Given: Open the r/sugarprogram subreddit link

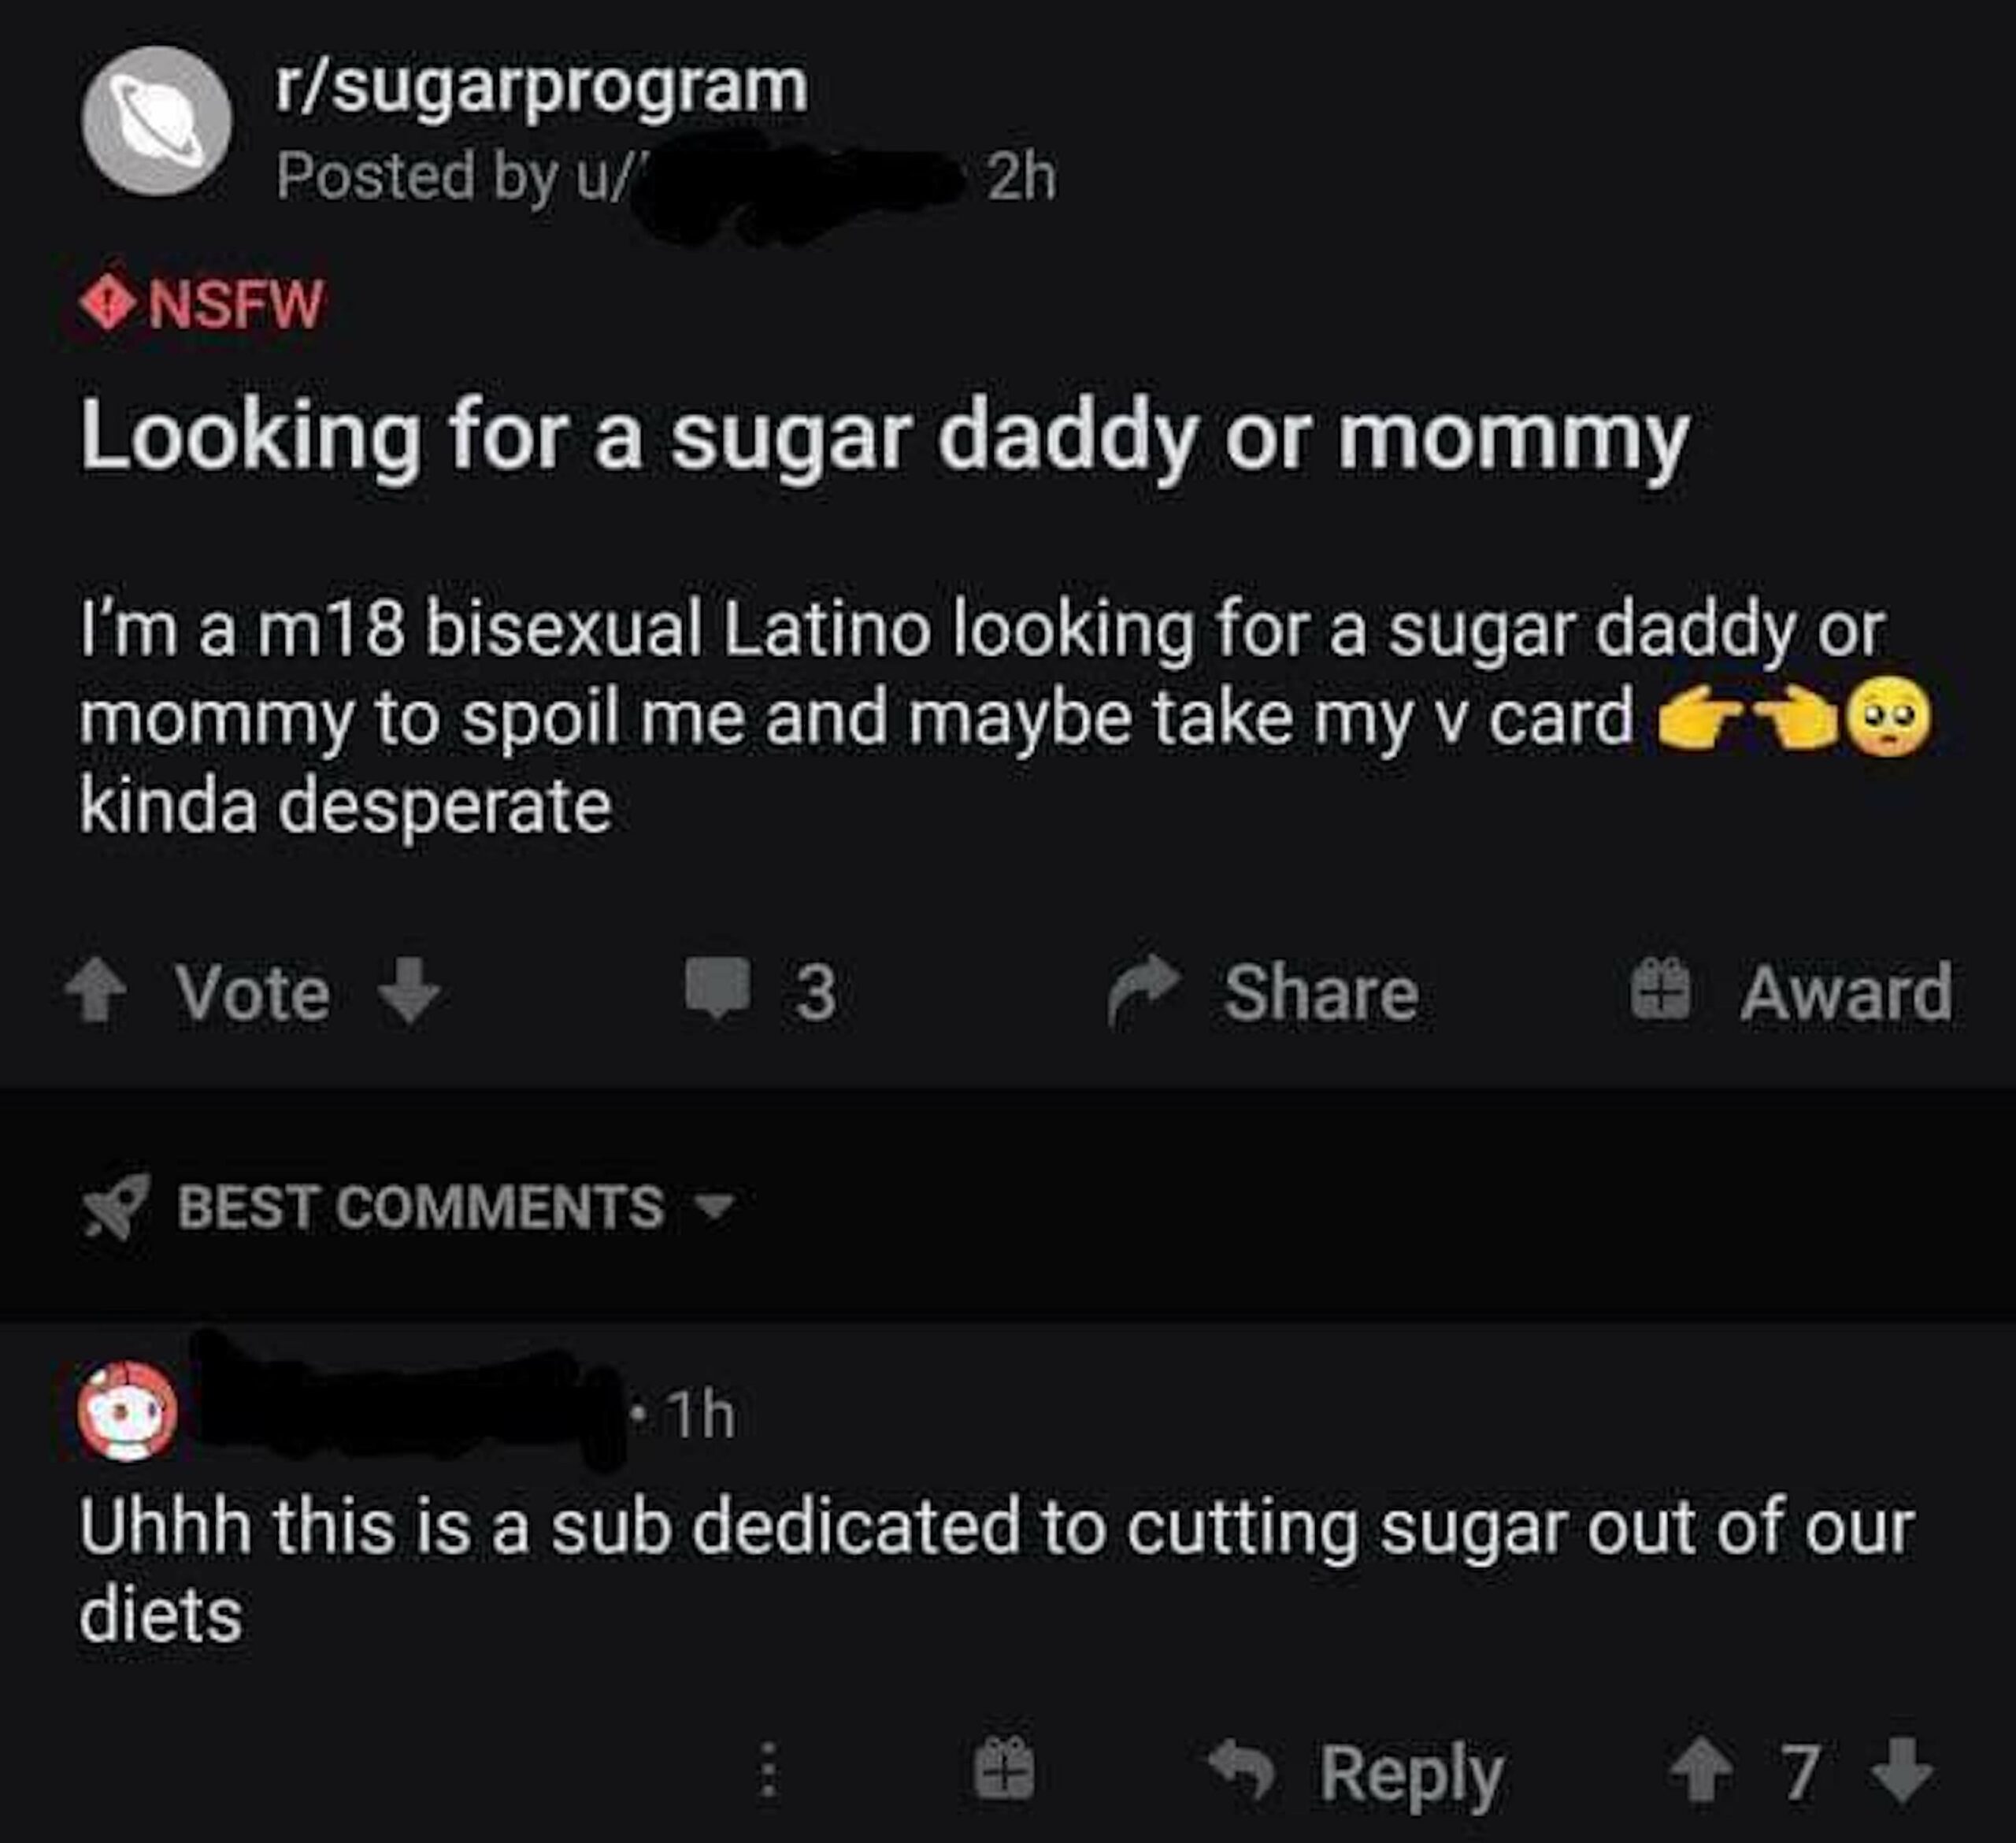Looking at the screenshot, I should click(542, 88).
